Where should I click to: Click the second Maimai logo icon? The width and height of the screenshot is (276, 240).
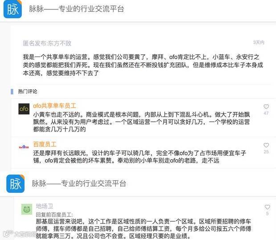coord(15,184)
